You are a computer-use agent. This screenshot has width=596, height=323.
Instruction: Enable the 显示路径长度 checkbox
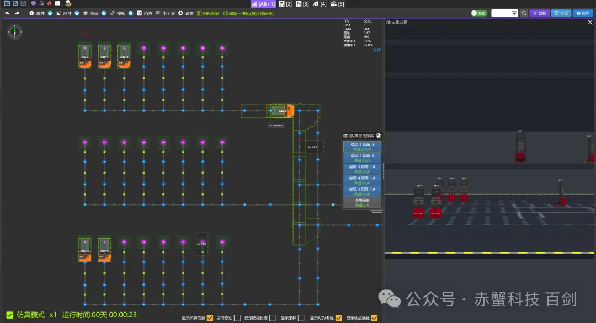pyautogui.click(x=272, y=318)
